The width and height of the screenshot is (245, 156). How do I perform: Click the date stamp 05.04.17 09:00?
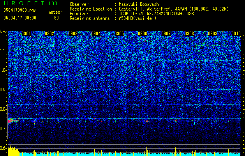tap(20, 18)
